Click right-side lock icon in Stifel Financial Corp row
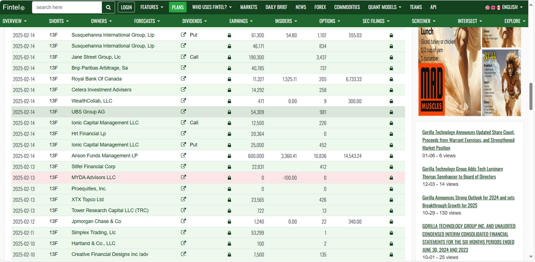Image resolution: width=535 pixels, height=262 pixels. pyautogui.click(x=391, y=167)
